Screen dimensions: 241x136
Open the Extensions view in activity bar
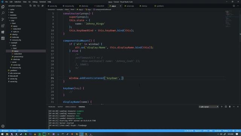click(x=3, y=26)
